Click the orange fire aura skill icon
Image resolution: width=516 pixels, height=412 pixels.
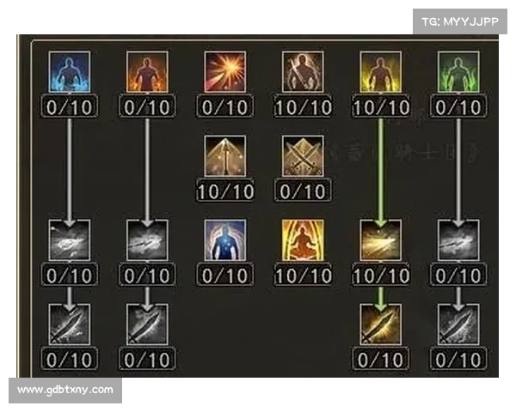[x=147, y=72]
